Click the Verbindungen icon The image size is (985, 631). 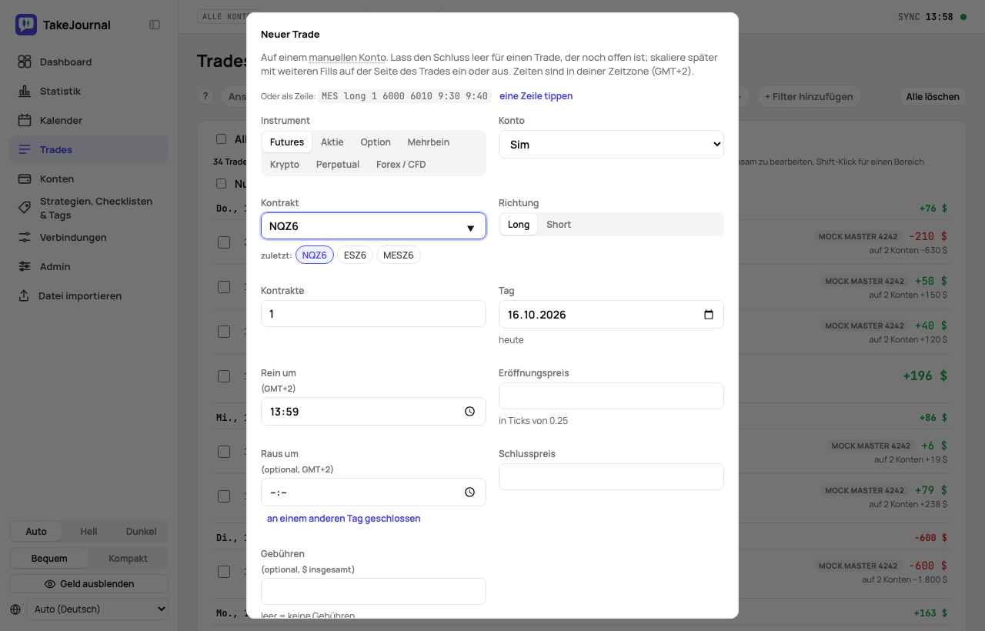pyautogui.click(x=25, y=237)
